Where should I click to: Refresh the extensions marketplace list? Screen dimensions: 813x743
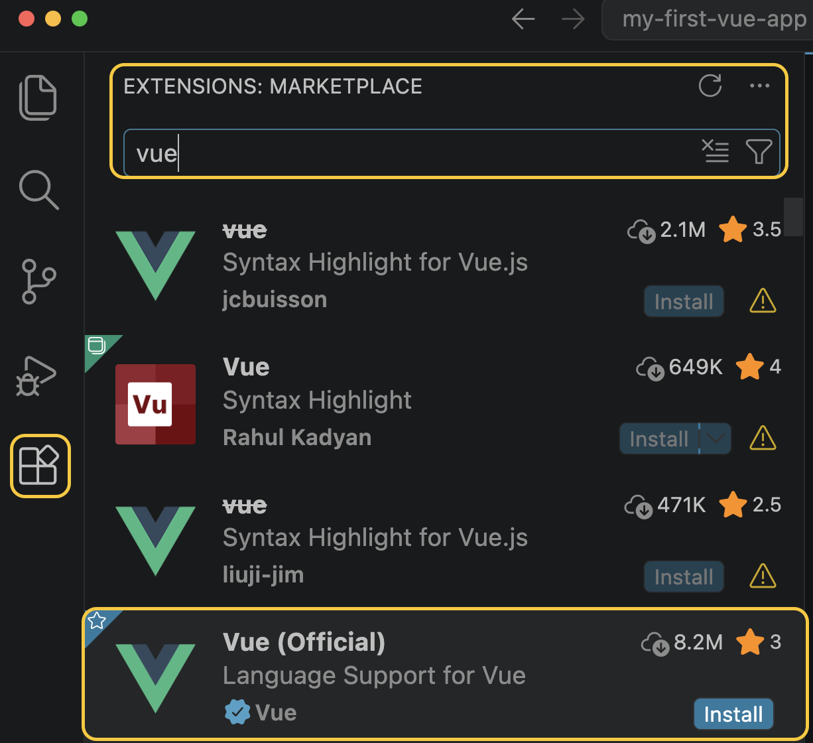click(x=710, y=86)
